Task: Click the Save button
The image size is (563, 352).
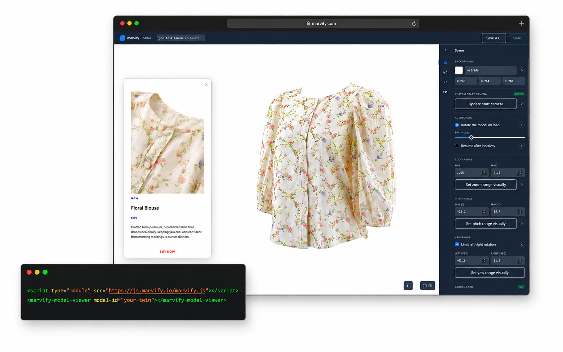Action: tap(517, 38)
